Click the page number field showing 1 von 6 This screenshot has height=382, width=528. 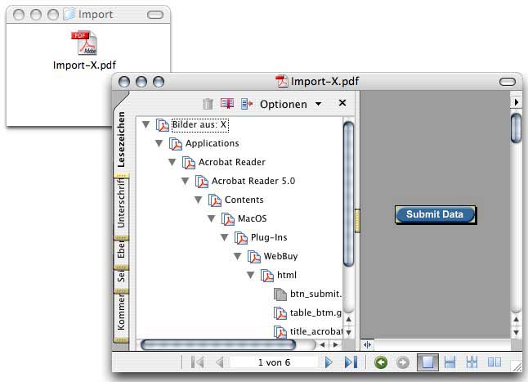275,362
